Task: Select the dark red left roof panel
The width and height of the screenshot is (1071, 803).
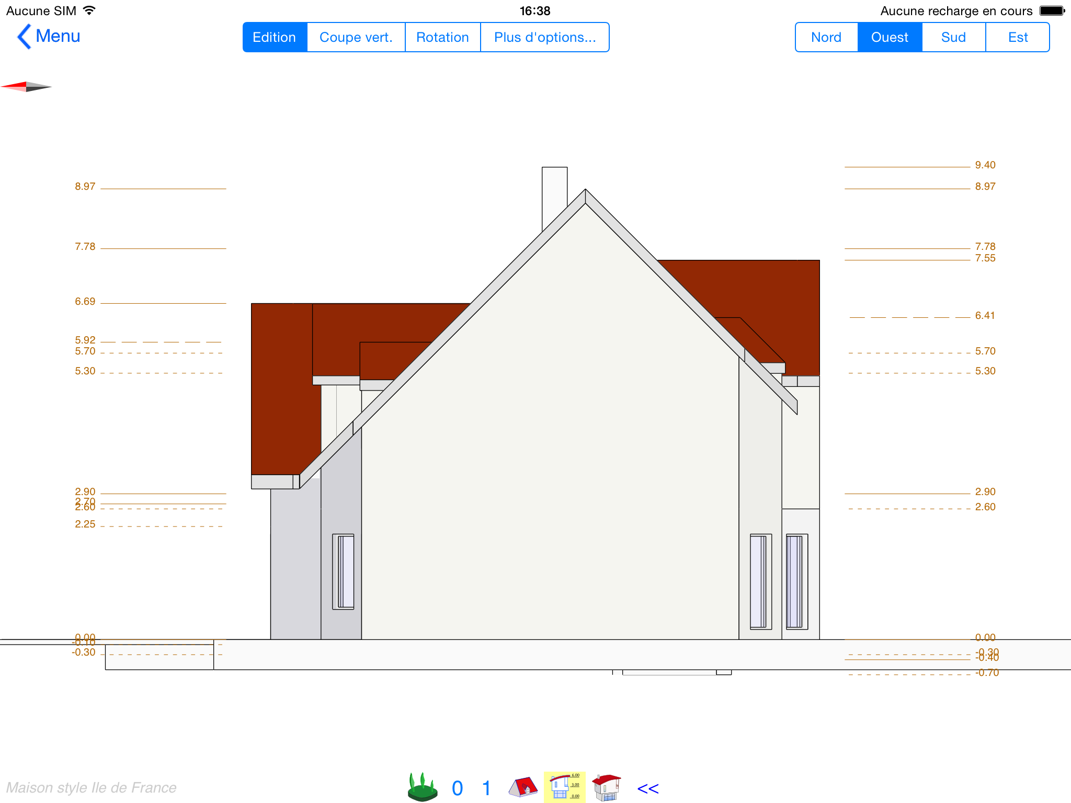Action: 281,387
